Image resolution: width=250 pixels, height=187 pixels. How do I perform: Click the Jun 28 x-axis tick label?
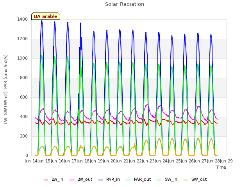tap(214, 161)
